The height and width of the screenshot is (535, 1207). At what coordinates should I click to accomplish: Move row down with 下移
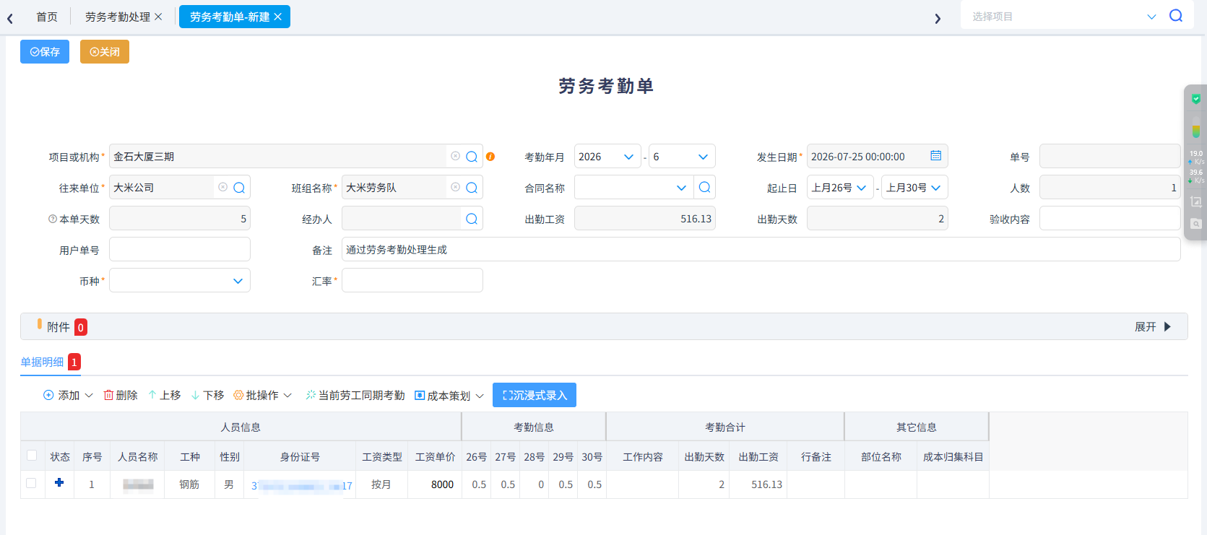click(x=207, y=395)
